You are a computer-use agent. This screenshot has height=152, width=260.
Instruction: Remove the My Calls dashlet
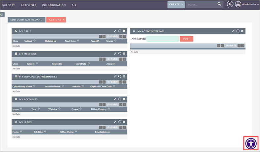(x=124, y=31)
